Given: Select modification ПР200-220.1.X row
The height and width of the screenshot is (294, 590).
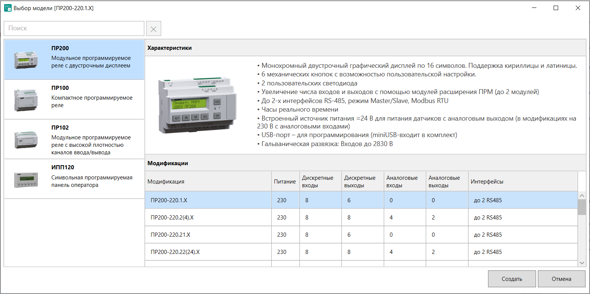Looking at the screenshot, I should [208, 200].
